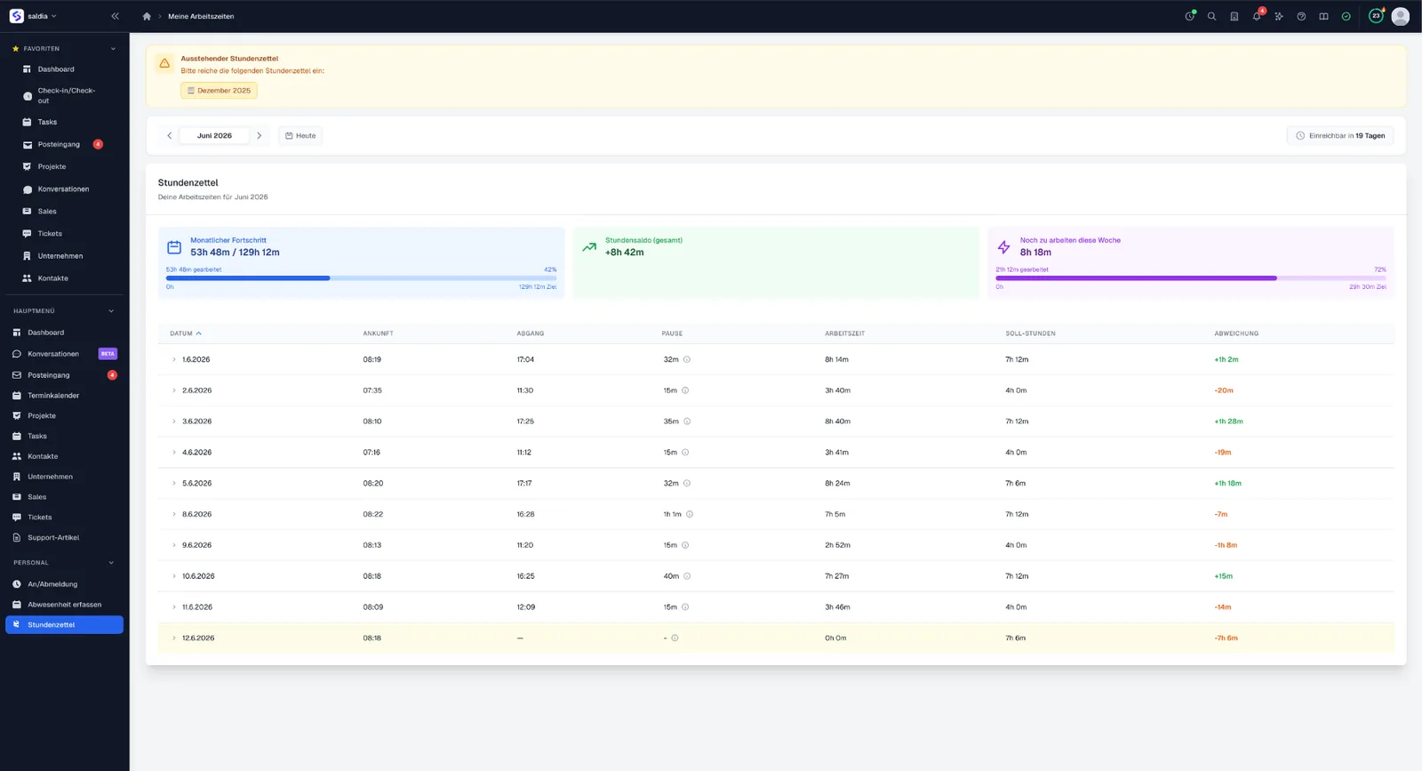
Task: Collapse the Favoriten sidebar section
Action: coord(113,49)
